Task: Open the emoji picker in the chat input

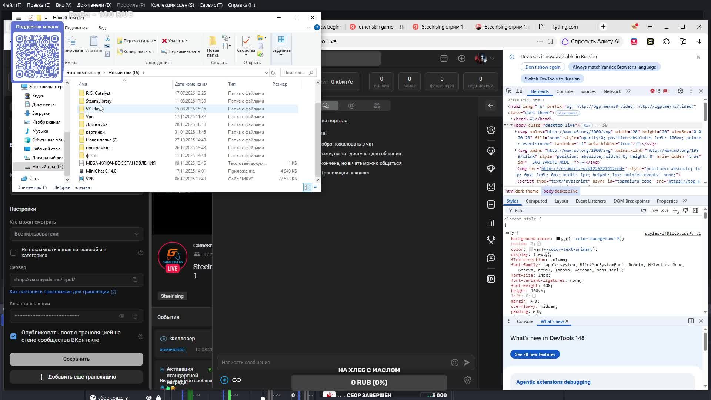Action: click(455, 363)
